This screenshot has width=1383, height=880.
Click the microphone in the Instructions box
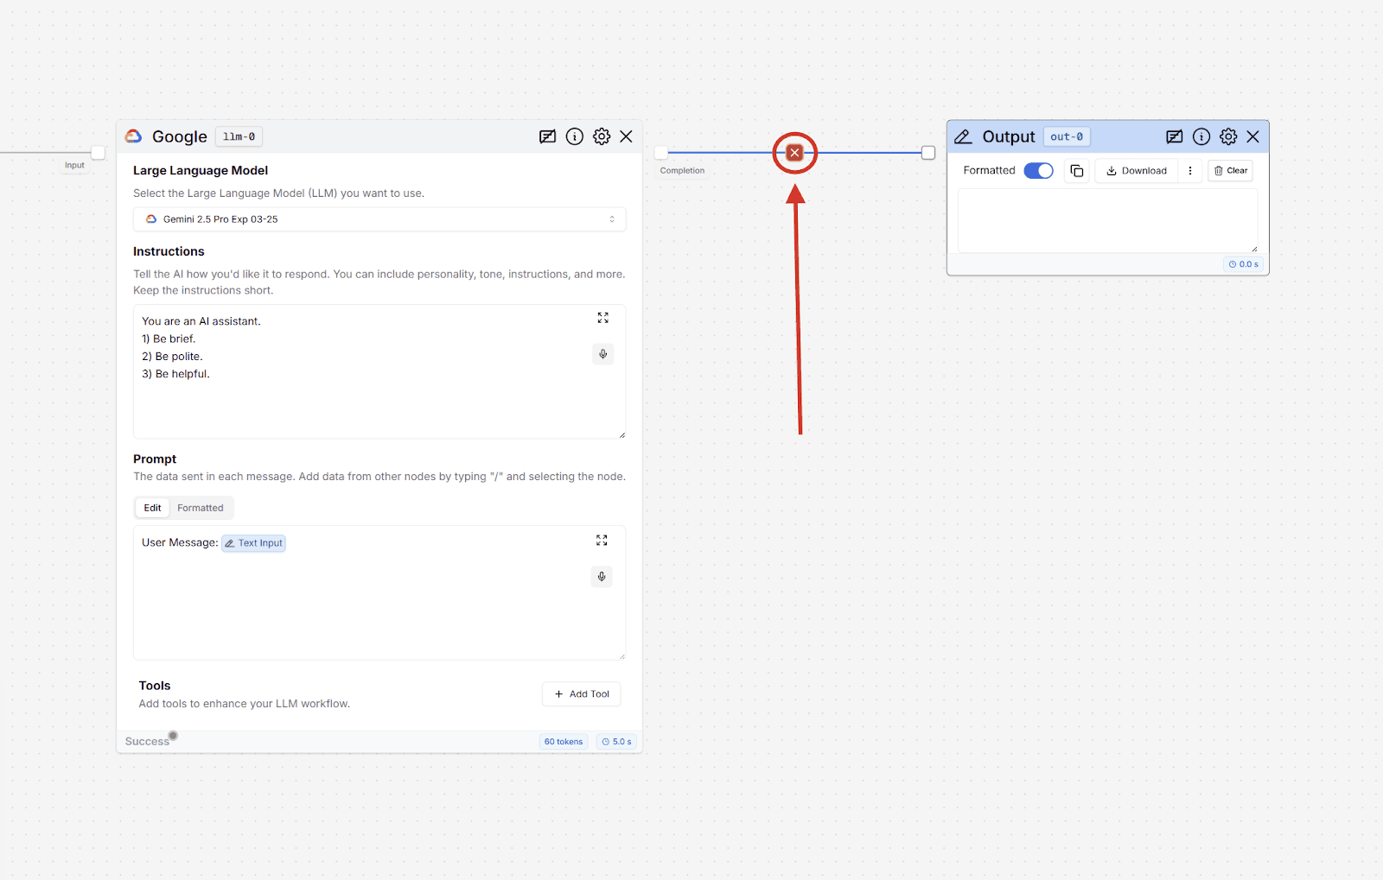[603, 354]
